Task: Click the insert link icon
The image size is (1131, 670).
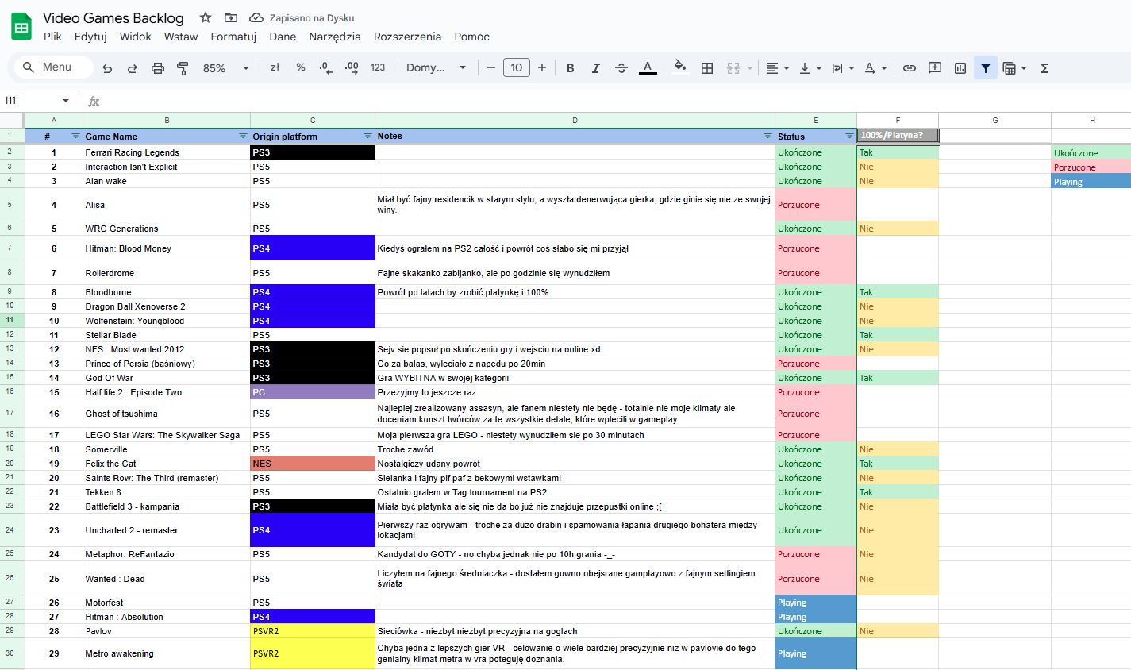Action: (910, 68)
